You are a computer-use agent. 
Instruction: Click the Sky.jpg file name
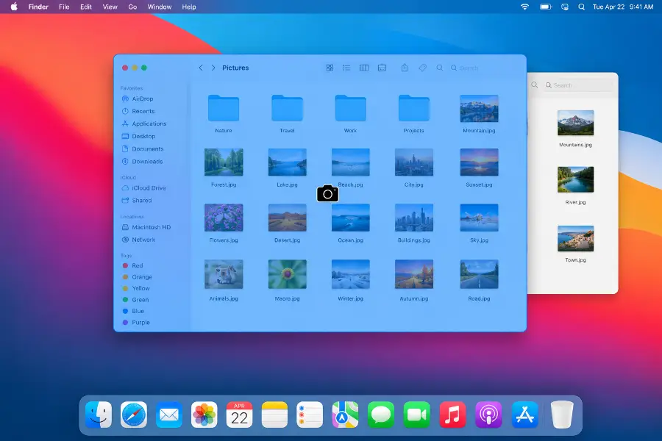pyautogui.click(x=479, y=240)
